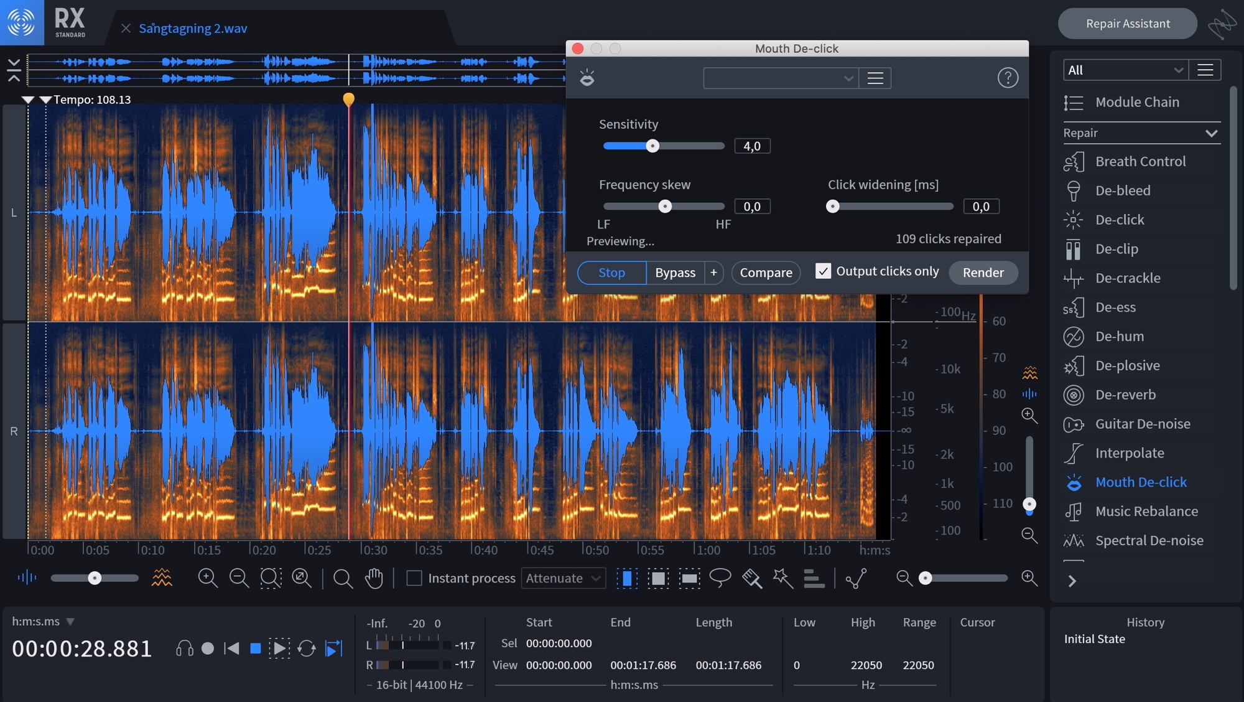The width and height of the screenshot is (1244, 702).
Task: Uncheck Output clicks only
Action: (x=823, y=271)
